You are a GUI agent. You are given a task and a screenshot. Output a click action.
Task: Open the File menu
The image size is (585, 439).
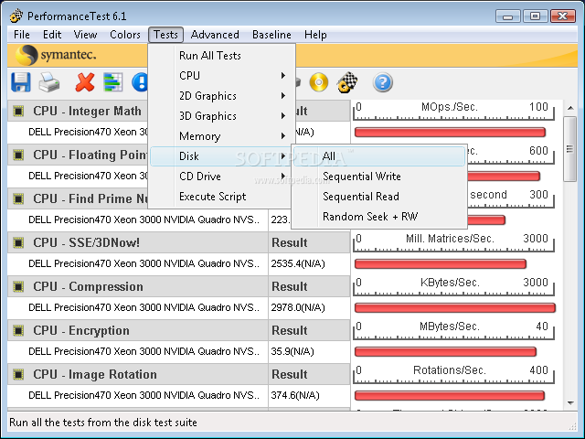[22, 35]
